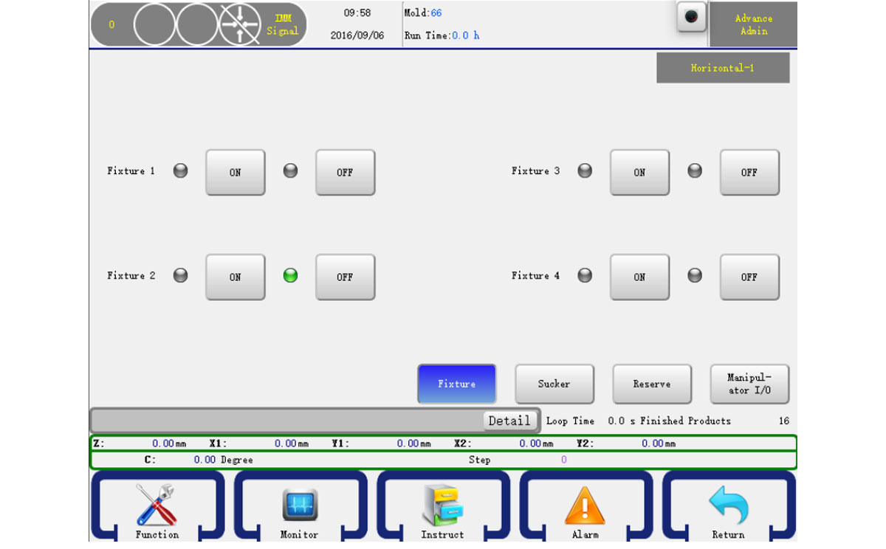
Task: Open the Instruct file cabinet icon
Action: tap(442, 505)
